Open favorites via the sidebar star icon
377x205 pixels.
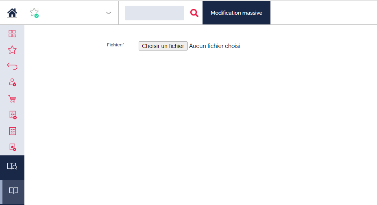12,50
